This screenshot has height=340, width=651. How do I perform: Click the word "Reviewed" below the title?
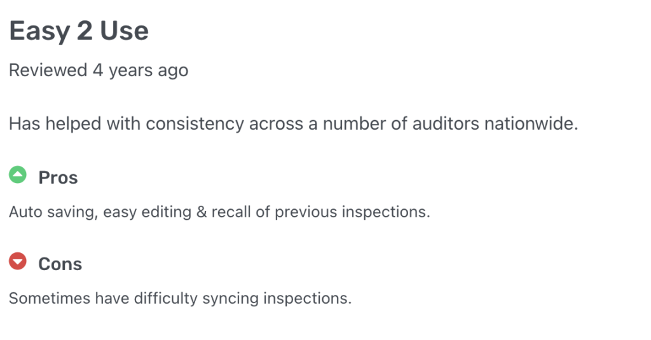click(48, 70)
